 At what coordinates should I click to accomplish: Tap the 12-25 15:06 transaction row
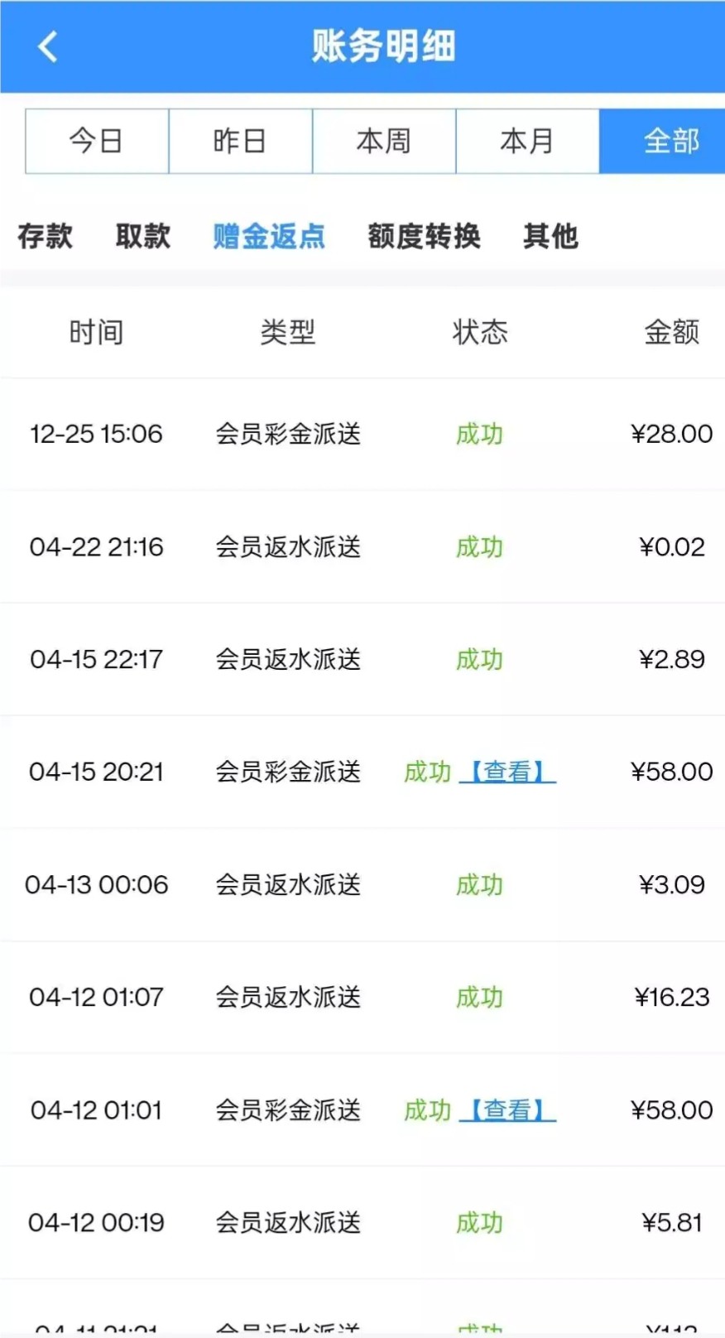362,434
